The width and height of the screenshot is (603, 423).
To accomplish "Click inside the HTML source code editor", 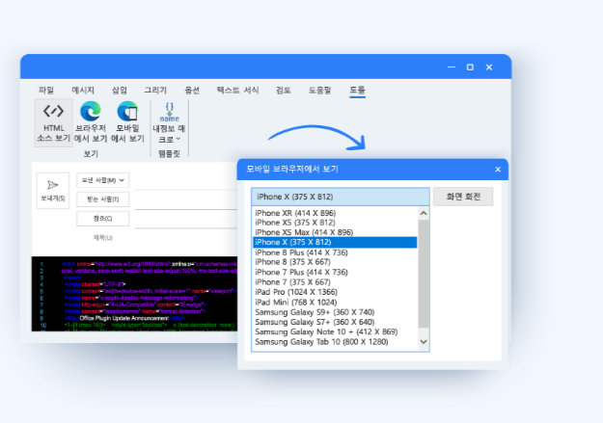I will coord(135,294).
